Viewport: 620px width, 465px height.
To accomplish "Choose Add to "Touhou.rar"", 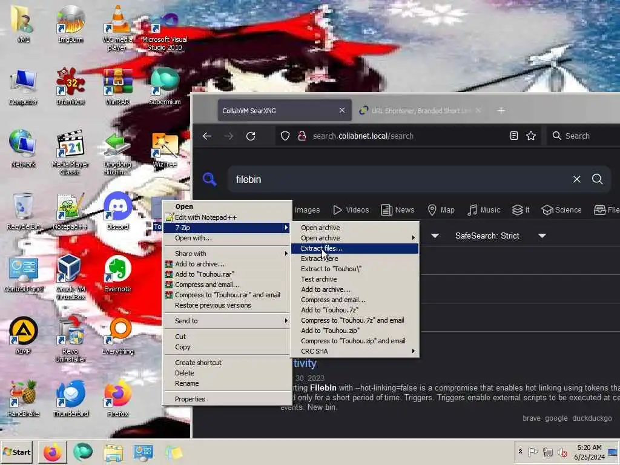I will (x=227, y=274).
